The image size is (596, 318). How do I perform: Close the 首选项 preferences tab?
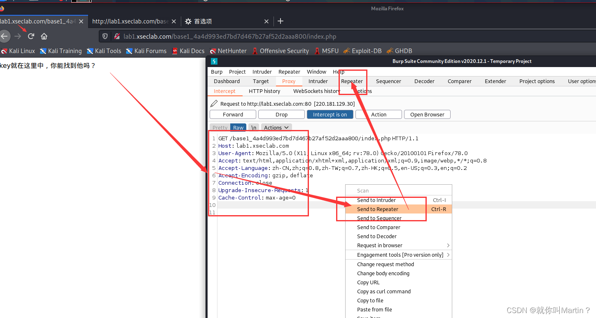click(x=266, y=21)
